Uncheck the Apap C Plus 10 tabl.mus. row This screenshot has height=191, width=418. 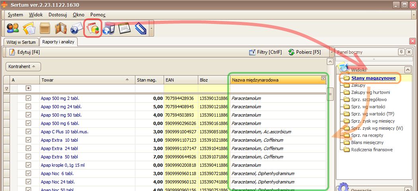28,131
